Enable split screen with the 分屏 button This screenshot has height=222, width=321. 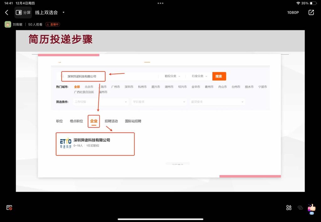[23, 12]
